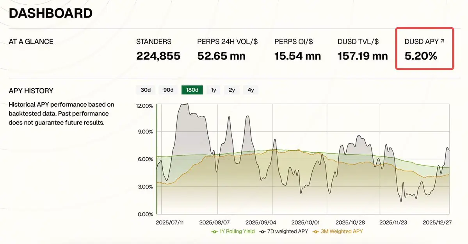Toggle the 1Y Rolling Yield legend series
Screen dimensions: 468x244
tap(233, 232)
